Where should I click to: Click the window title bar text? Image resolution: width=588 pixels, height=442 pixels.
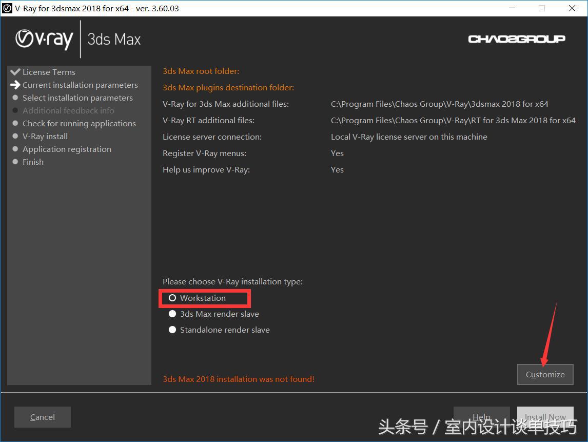tap(97, 8)
